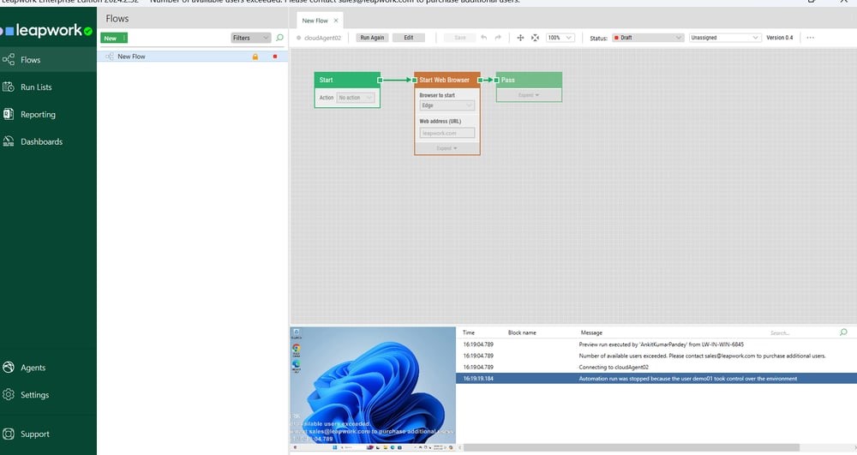Click the lock icon on New Flow

(x=255, y=57)
